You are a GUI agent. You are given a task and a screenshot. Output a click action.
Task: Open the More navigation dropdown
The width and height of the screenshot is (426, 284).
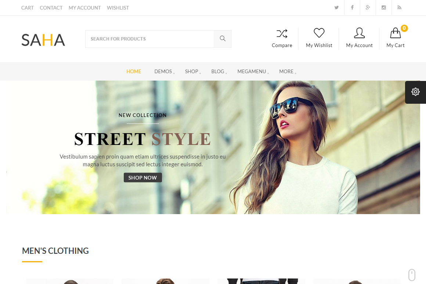[x=286, y=71]
